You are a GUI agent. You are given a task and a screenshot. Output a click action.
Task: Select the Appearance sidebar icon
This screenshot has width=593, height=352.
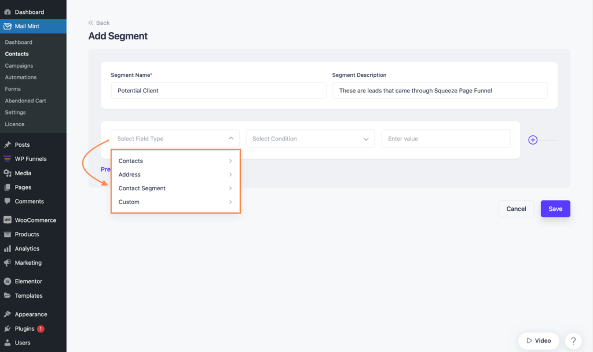coord(9,314)
